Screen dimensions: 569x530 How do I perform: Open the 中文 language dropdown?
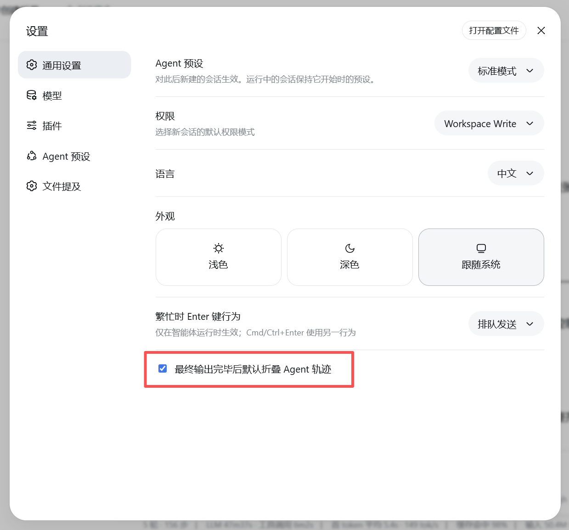516,173
